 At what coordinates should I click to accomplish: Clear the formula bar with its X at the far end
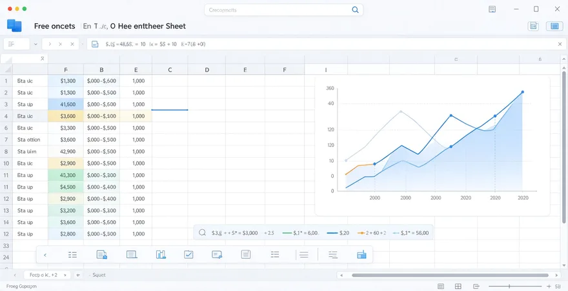point(560,44)
